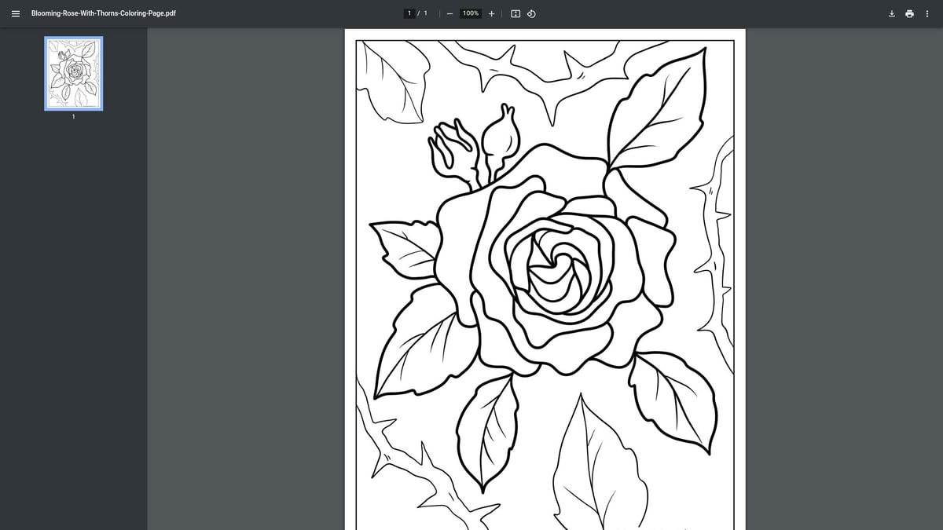Click the page 1 label under thumbnail
The height and width of the screenshot is (530, 943).
(73, 116)
